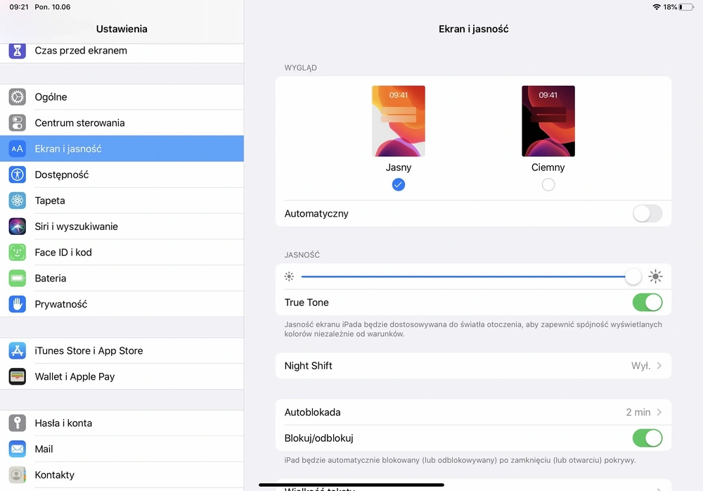Open the Wielkość tekstu row chevron

point(659,488)
